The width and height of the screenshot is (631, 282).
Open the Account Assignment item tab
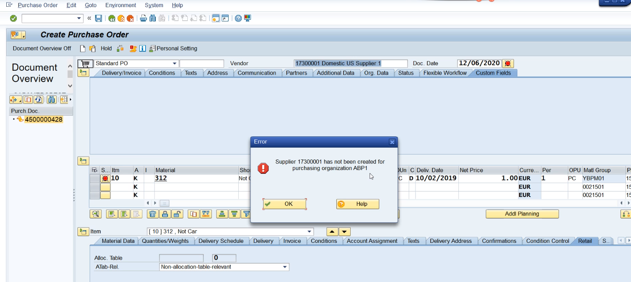click(371, 241)
